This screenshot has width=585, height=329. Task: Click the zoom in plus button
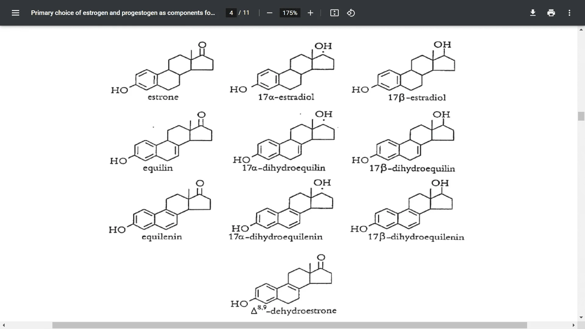pyautogui.click(x=310, y=13)
